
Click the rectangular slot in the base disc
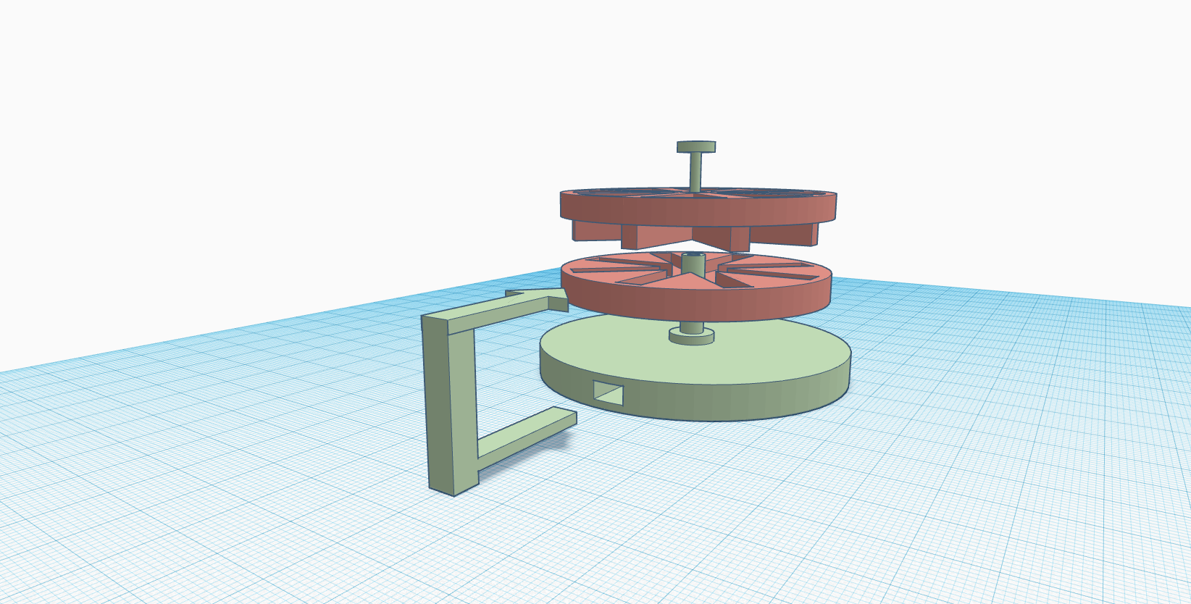coord(609,391)
